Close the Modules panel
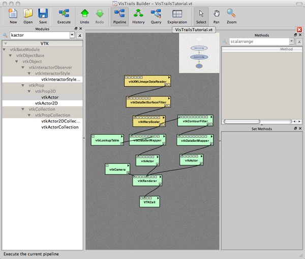 coord(81,29)
